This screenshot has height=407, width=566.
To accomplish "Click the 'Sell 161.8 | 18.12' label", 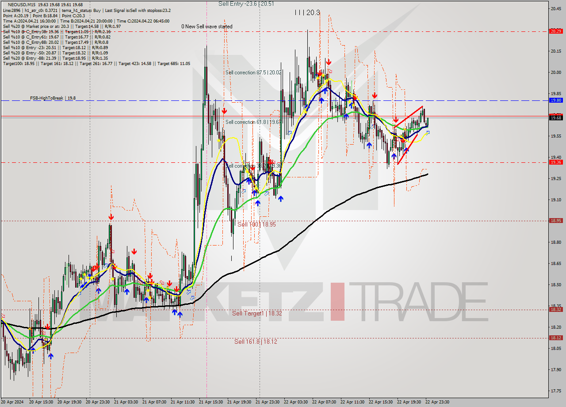I will (x=256, y=342).
